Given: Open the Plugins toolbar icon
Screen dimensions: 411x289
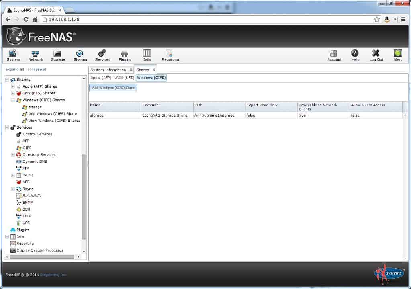Looking at the screenshot, I should (x=125, y=55).
